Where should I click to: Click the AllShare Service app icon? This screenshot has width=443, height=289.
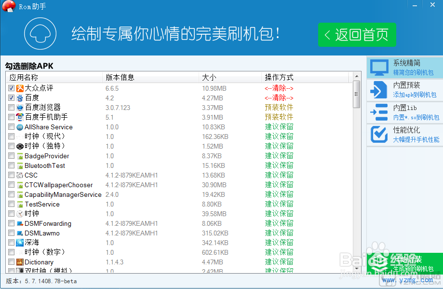point(20,127)
